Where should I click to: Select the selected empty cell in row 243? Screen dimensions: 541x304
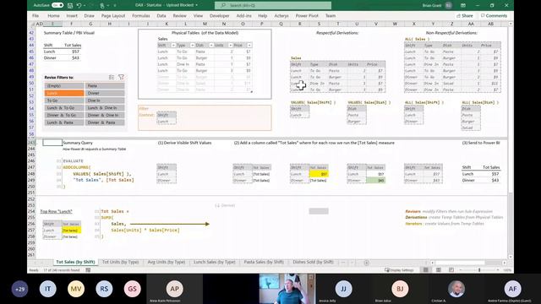pyautogui.click(x=52, y=143)
